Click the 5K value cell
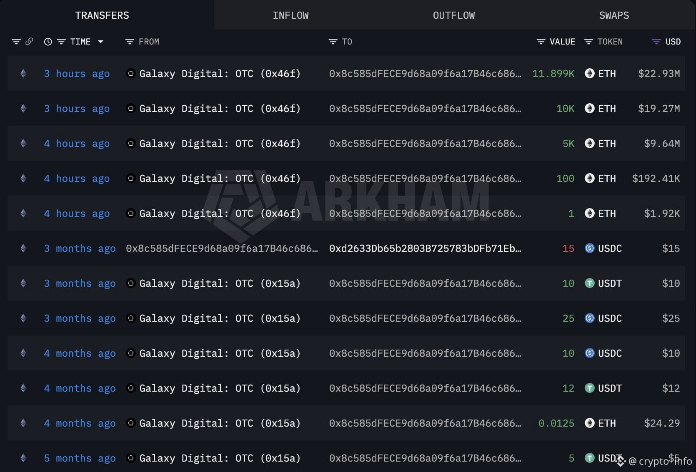 [568, 144]
